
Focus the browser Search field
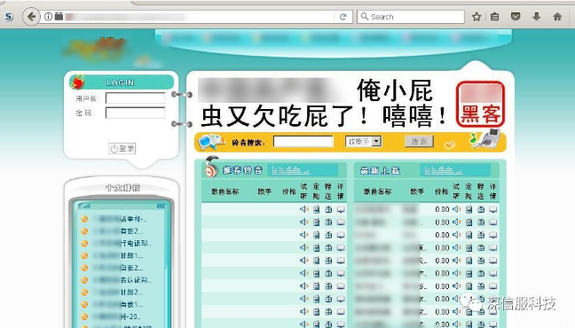tap(411, 17)
